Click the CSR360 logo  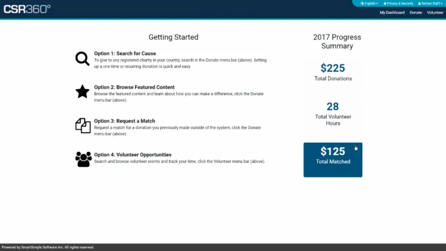click(27, 9)
